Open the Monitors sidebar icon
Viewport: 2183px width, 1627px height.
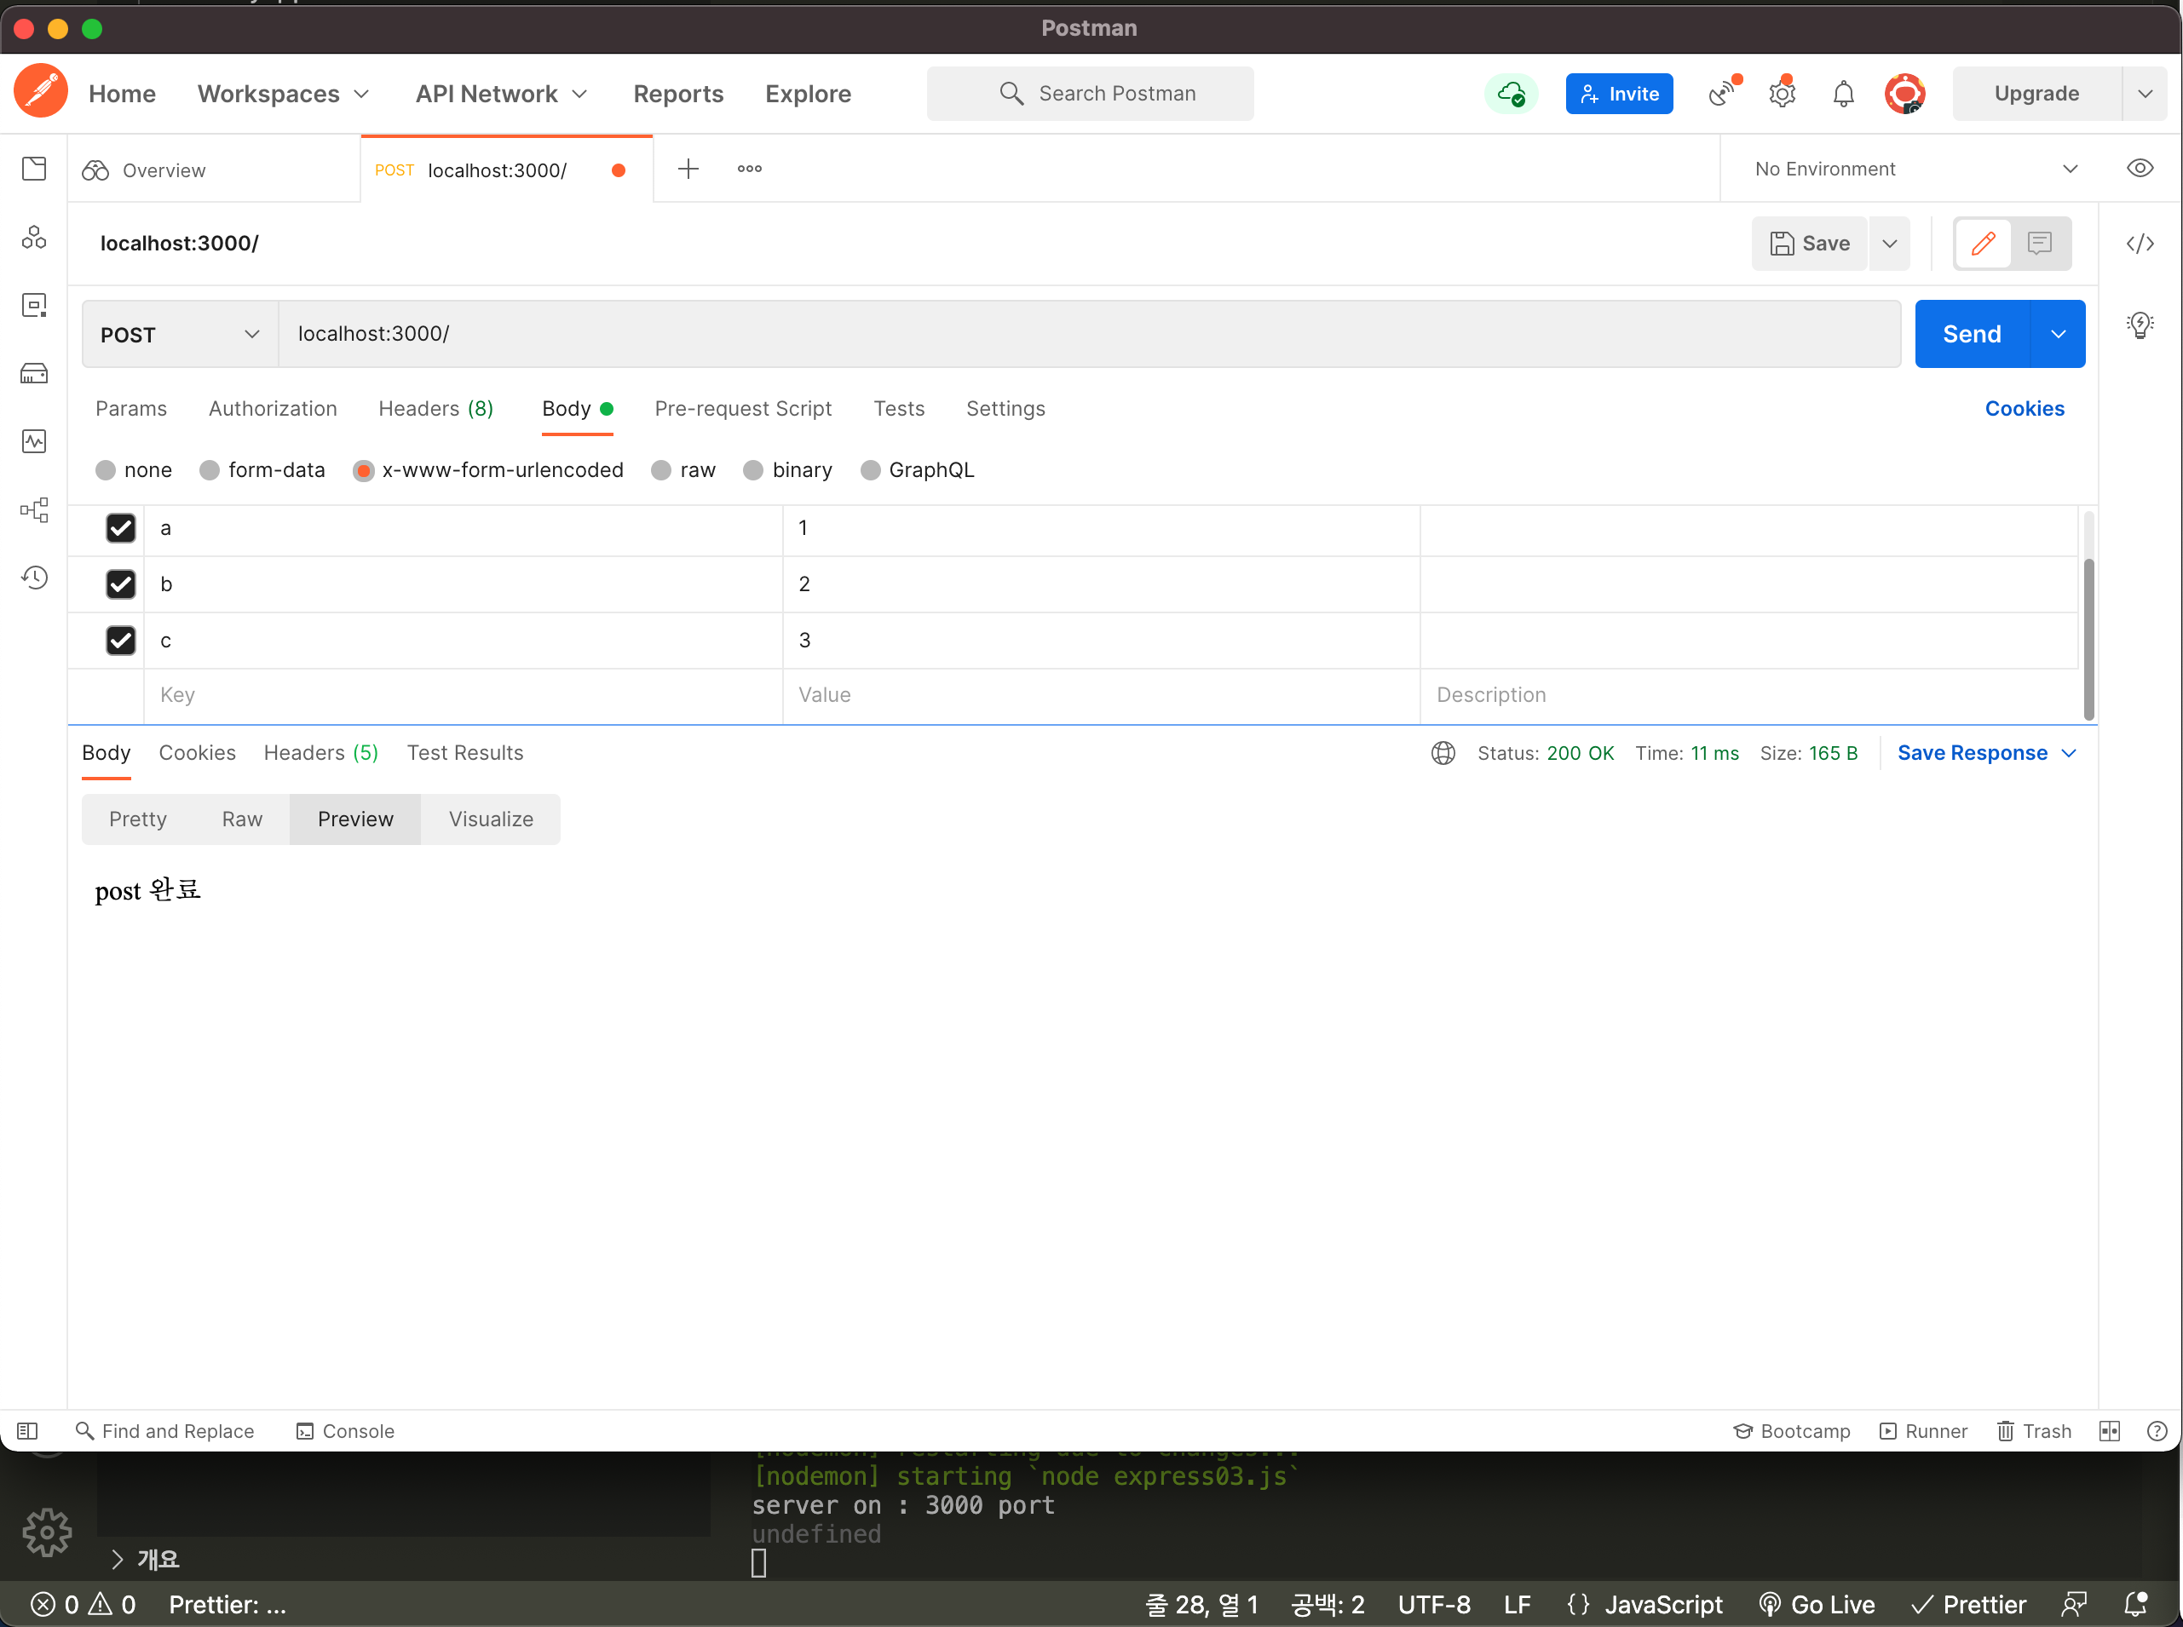[x=34, y=441]
